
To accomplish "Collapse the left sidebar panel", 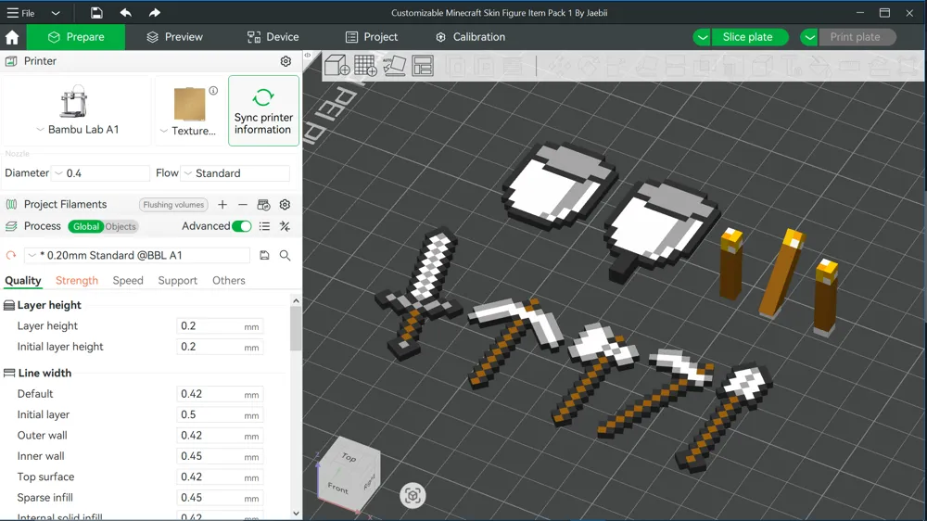I will pyautogui.click(x=308, y=55).
